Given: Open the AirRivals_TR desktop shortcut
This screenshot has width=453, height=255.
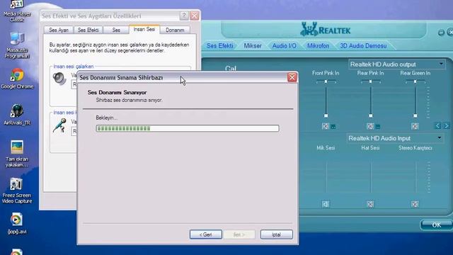Looking at the screenshot, I should [17, 115].
